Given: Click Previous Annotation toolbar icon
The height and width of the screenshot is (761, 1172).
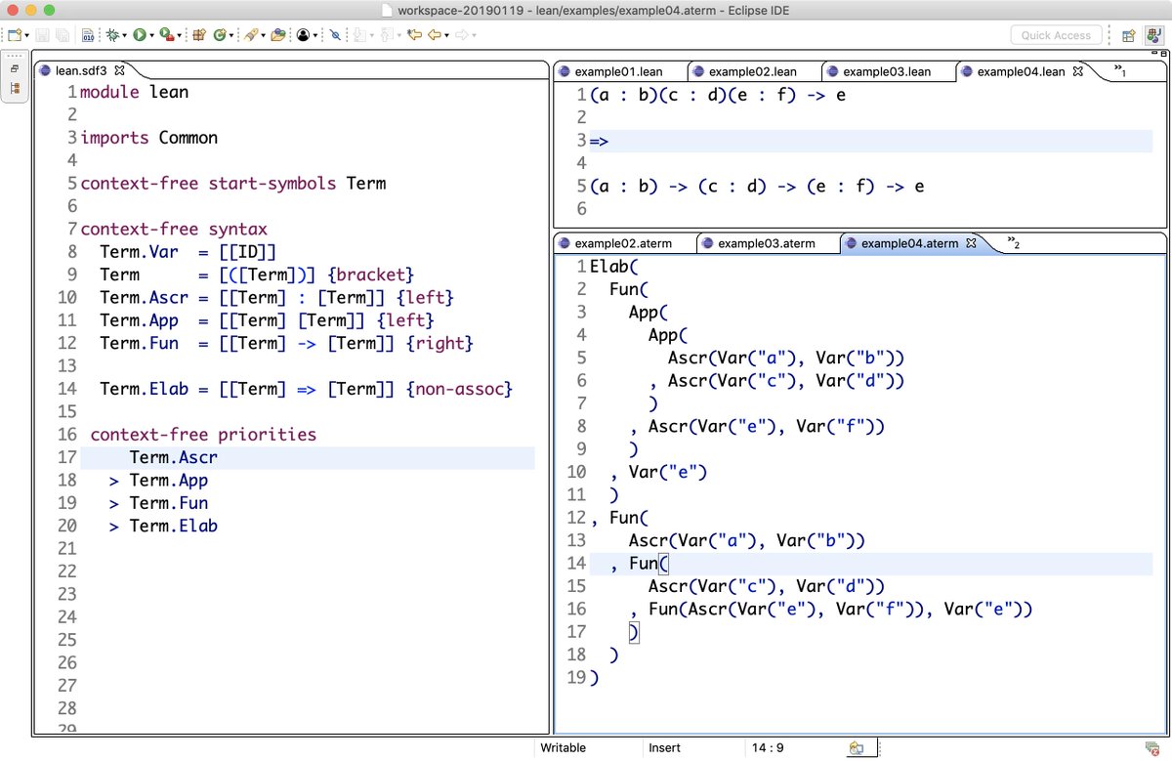Looking at the screenshot, I should click(386, 35).
